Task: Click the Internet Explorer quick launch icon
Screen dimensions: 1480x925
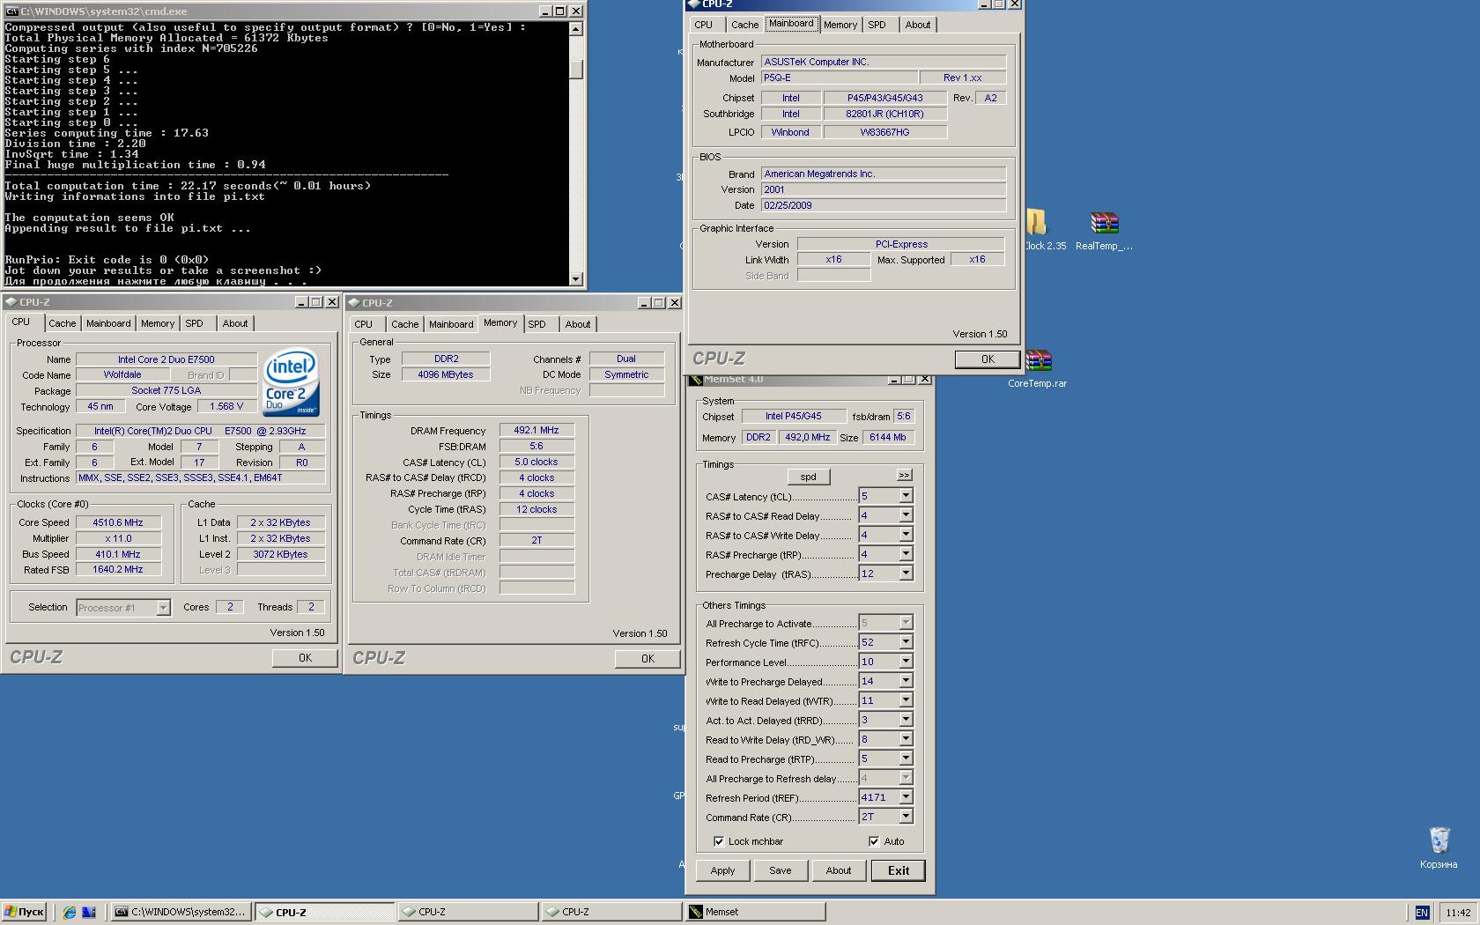Action: pos(70,912)
